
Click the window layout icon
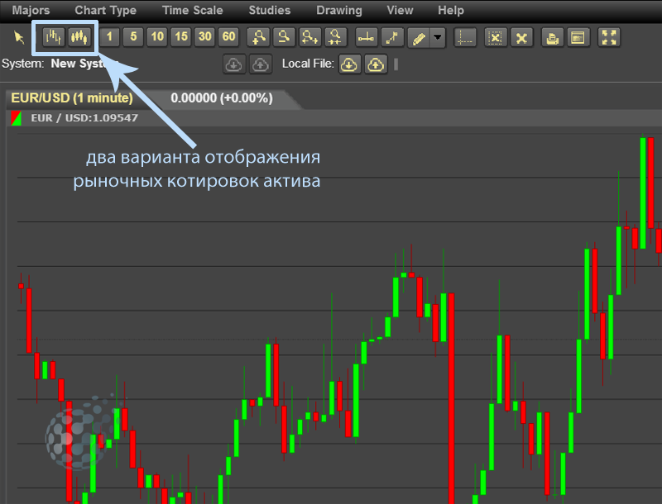point(578,37)
